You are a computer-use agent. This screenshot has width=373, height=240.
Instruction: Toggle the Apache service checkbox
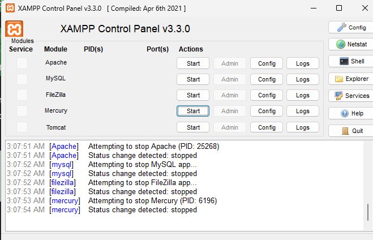pos(22,63)
